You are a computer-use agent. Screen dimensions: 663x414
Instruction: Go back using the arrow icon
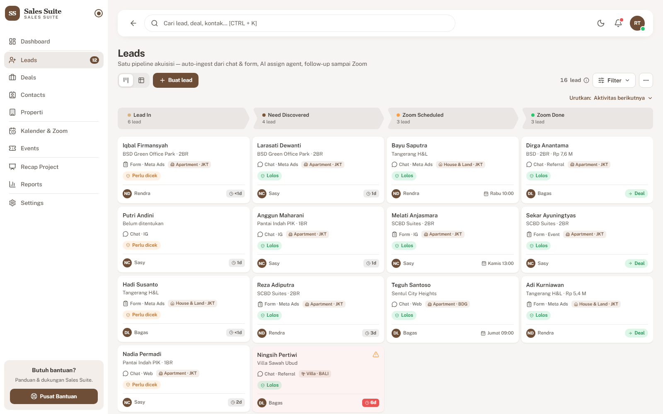(133, 23)
